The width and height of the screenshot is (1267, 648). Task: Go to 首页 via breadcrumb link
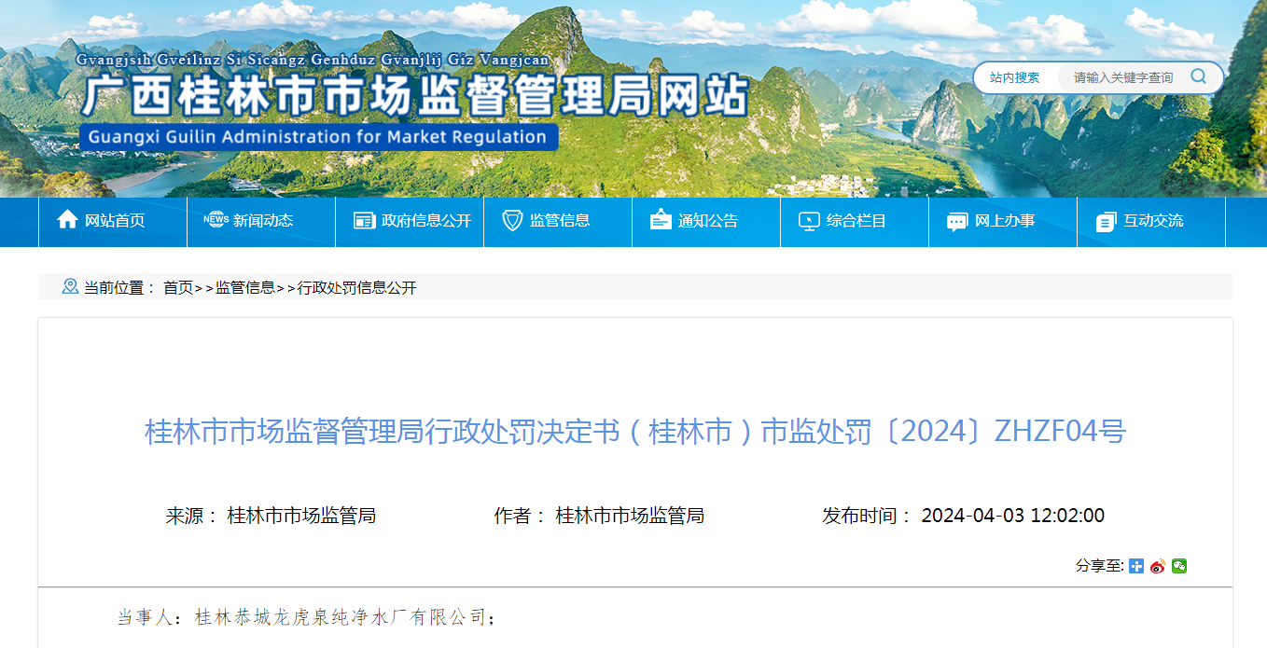pyautogui.click(x=178, y=288)
